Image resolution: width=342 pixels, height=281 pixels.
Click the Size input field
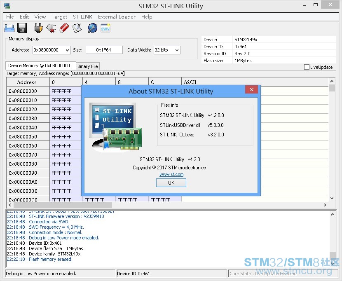[104, 50]
